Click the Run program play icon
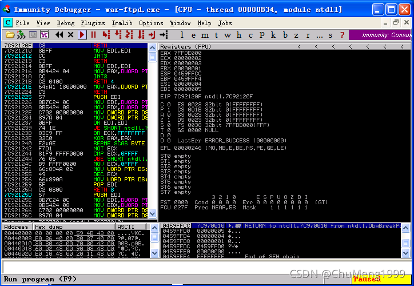 82,34
